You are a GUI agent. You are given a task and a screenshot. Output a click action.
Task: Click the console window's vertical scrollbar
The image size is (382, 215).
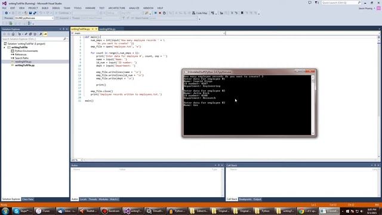[x=313, y=105]
